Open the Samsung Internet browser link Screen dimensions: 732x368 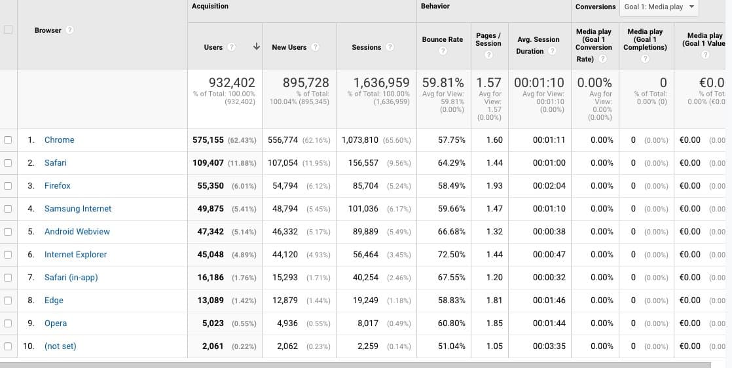point(77,208)
